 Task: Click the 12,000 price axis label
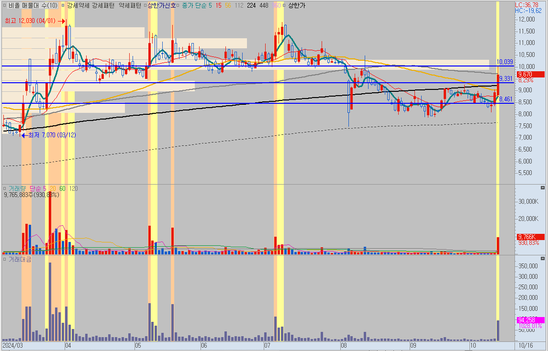[x=527, y=19]
